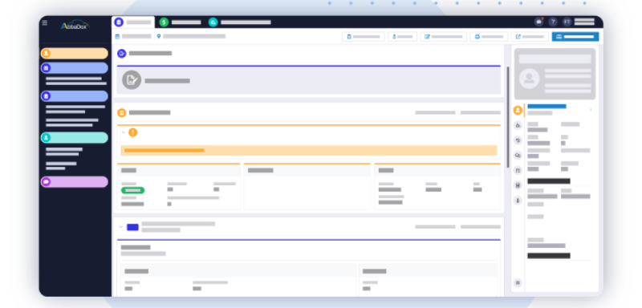642x308 pixels.
Task: Select the first blue clipboard sidebar item
Action: point(74,68)
